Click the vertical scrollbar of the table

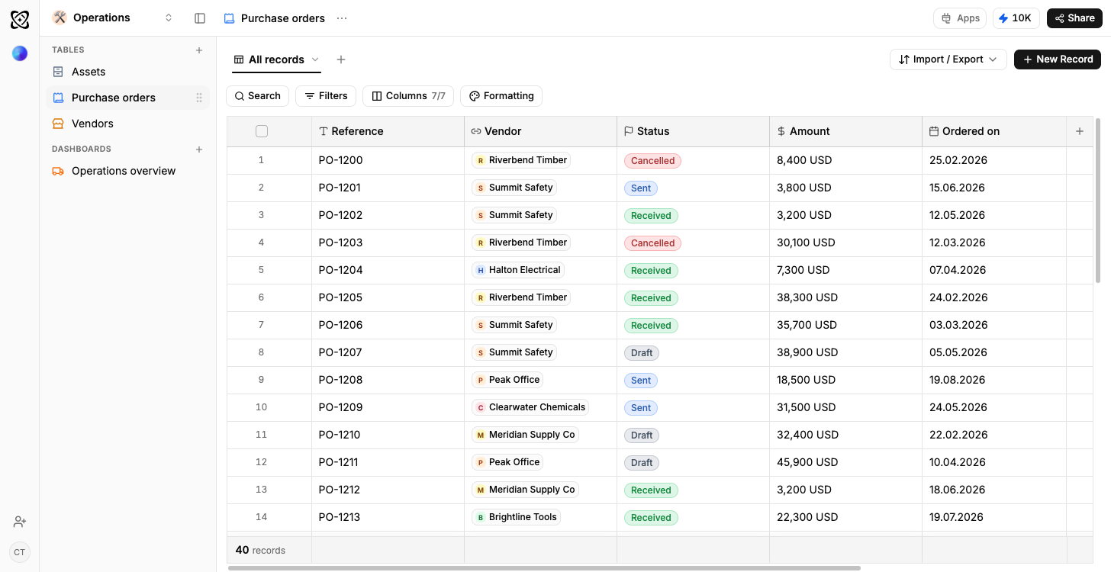[x=1098, y=200]
